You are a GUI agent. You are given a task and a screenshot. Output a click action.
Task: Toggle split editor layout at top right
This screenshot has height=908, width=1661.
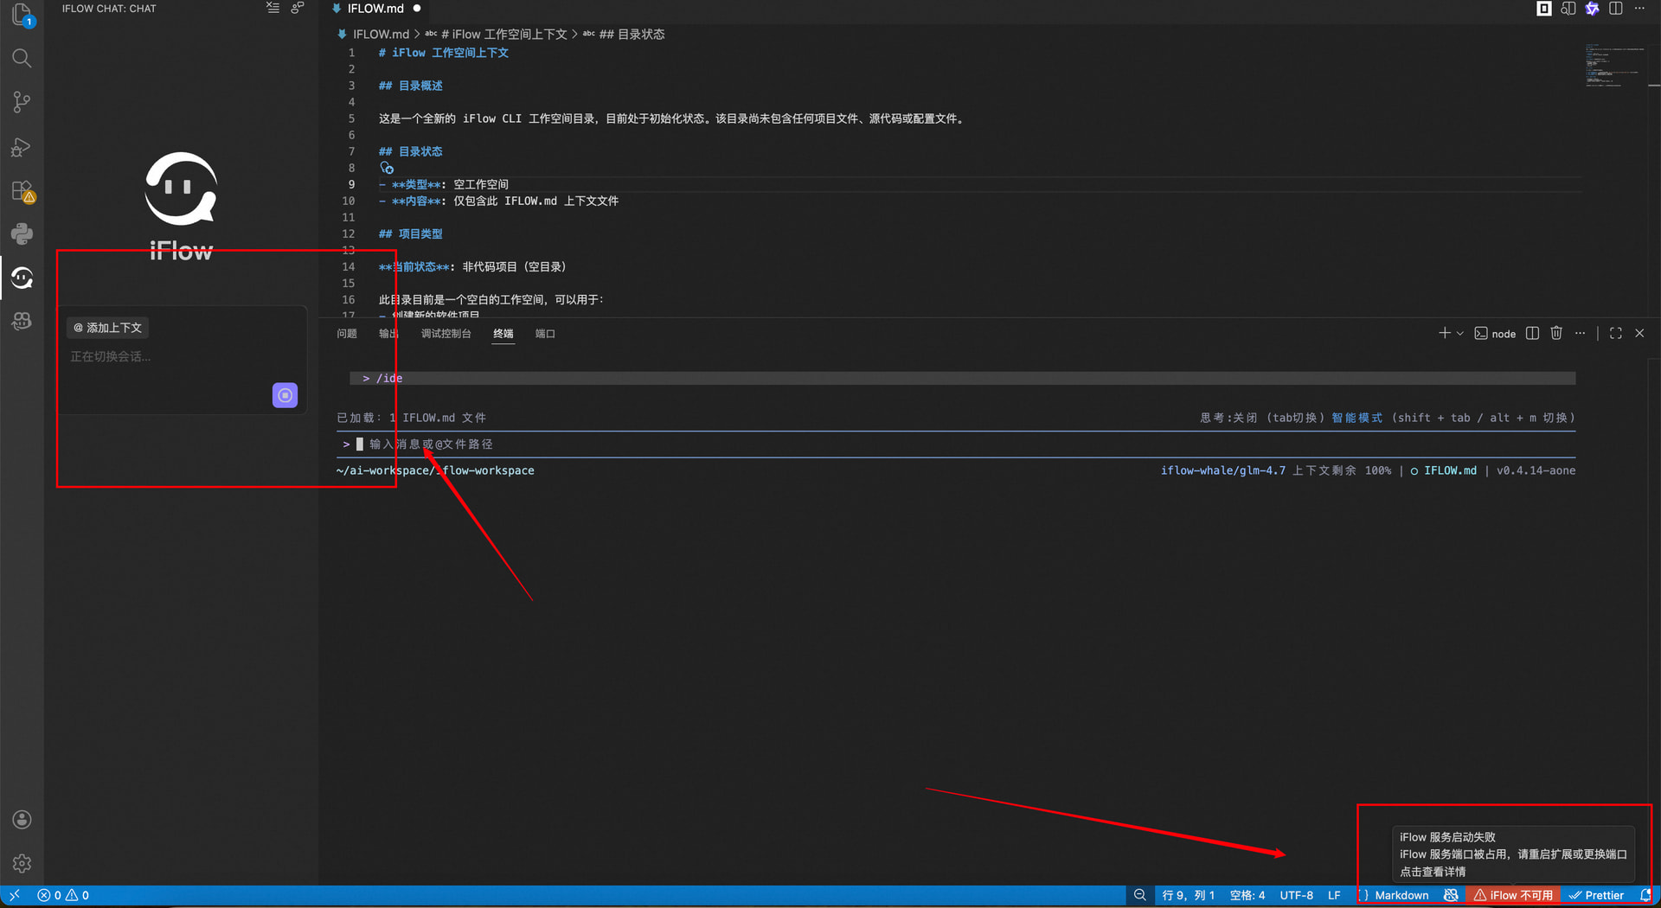tap(1615, 9)
